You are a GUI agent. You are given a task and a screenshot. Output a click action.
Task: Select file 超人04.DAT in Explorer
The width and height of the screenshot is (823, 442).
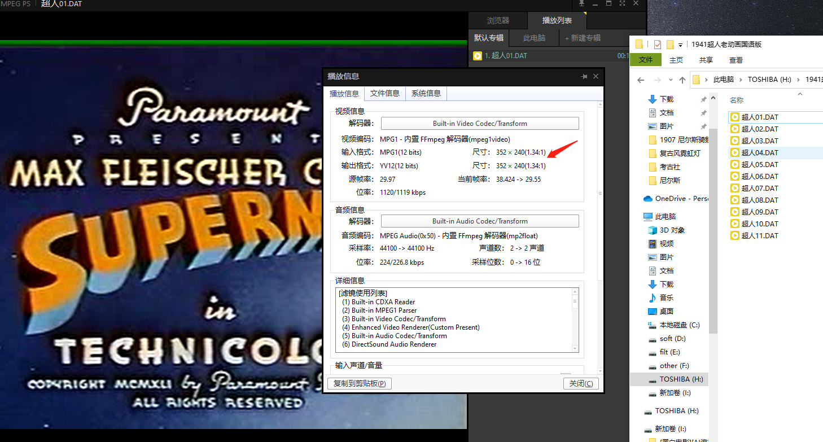760,152
